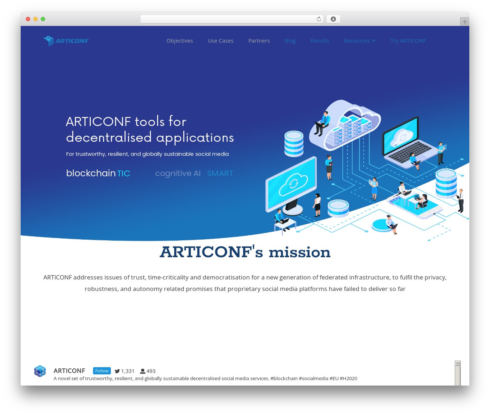Viewport: 490px width, 415px height.
Task: Click the 1,331 tweets count
Action: click(x=128, y=371)
